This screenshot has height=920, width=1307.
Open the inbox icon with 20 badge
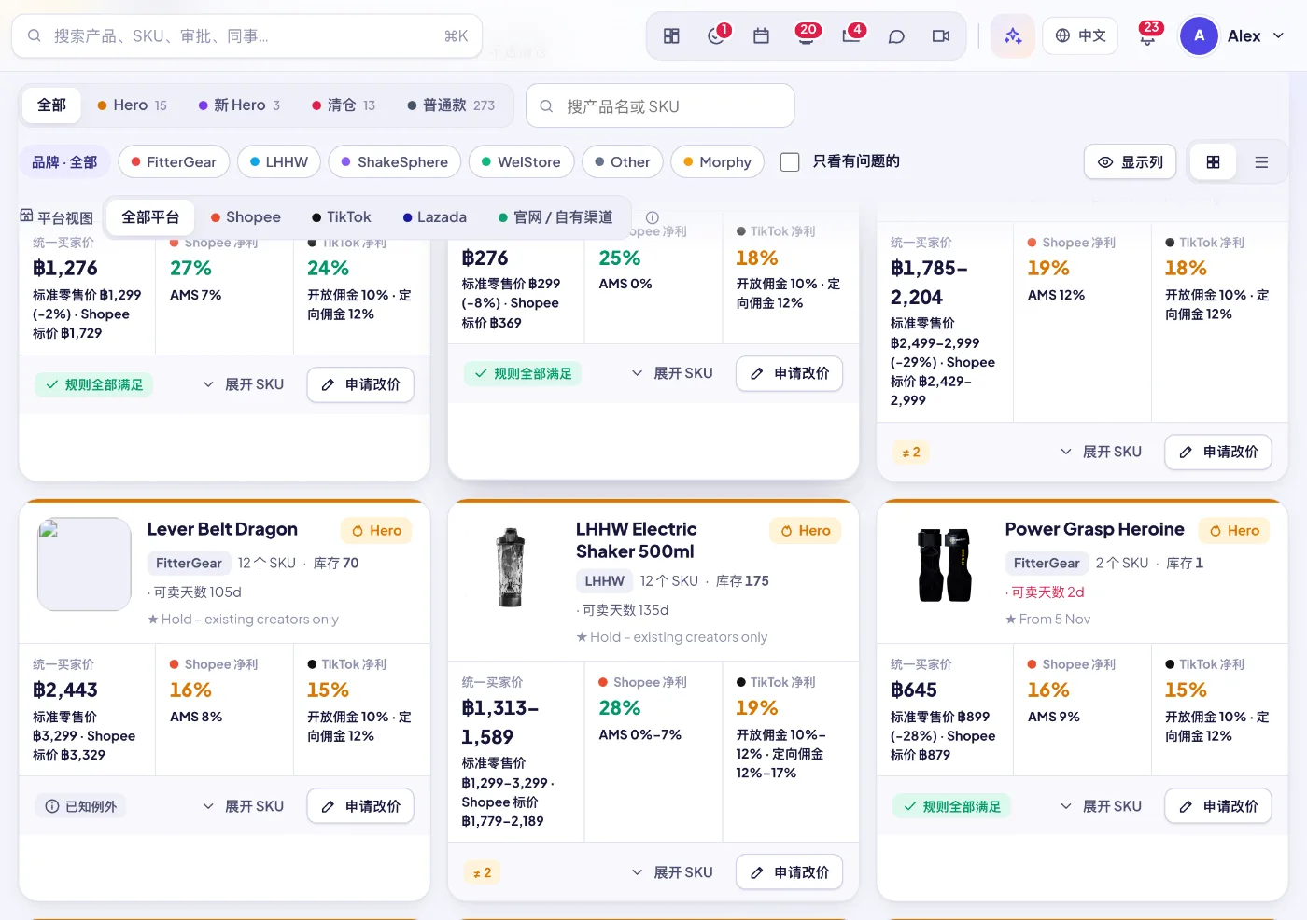807,36
